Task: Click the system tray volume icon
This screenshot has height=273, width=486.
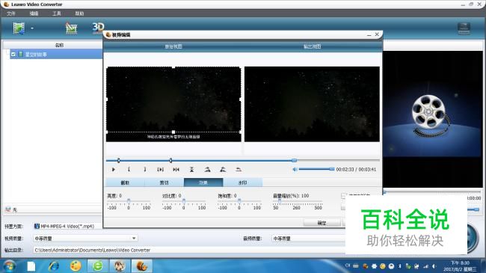Action: (x=434, y=266)
